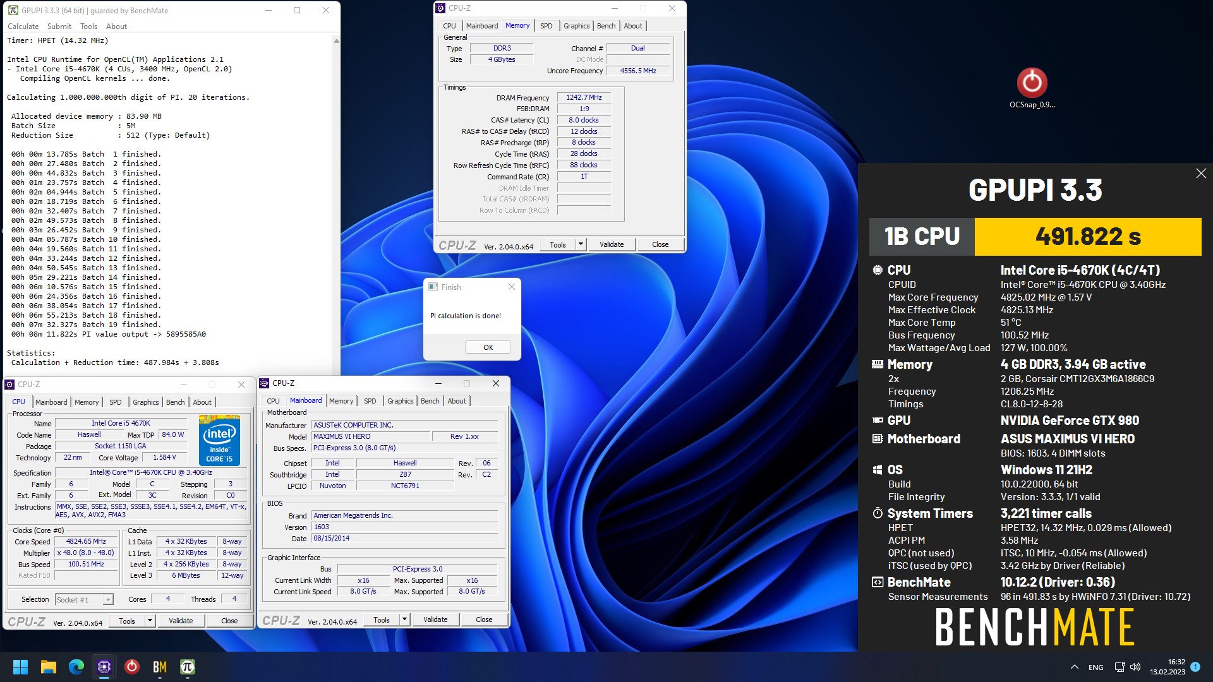
Task: Click the BIOS Version 1603 field
Action: [x=405, y=527]
